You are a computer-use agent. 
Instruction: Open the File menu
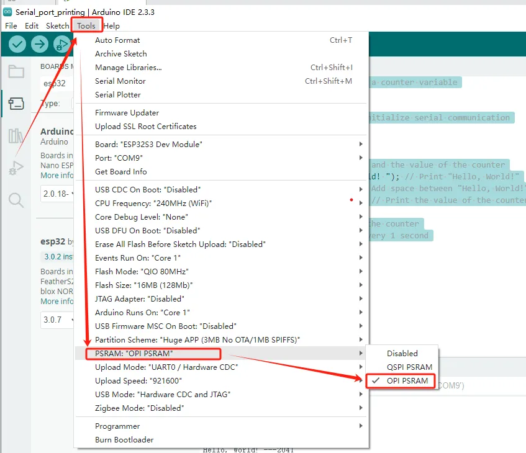point(11,26)
